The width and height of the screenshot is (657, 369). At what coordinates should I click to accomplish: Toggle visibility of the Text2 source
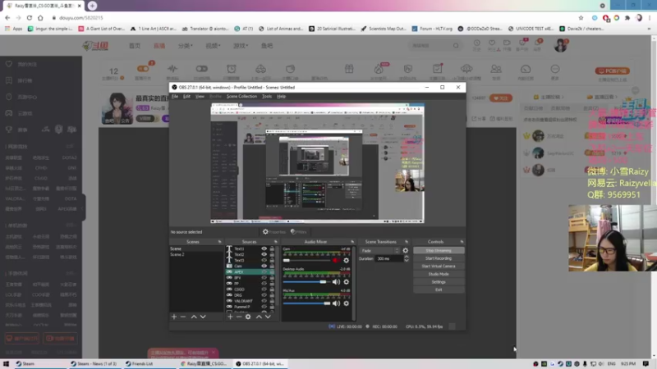[264, 254]
